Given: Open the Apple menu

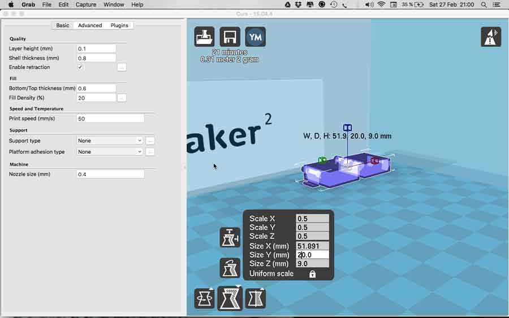Looking at the screenshot, I should 11,5.
